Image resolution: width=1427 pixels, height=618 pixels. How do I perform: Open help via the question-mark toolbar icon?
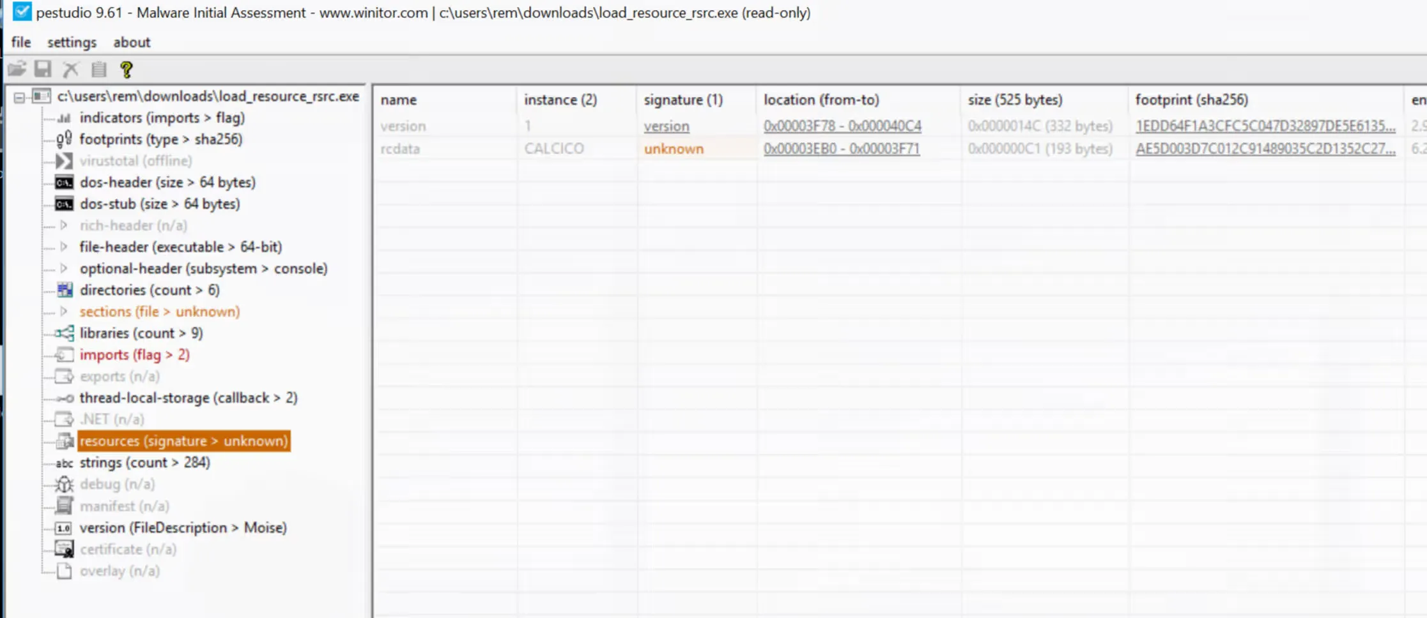tap(126, 69)
